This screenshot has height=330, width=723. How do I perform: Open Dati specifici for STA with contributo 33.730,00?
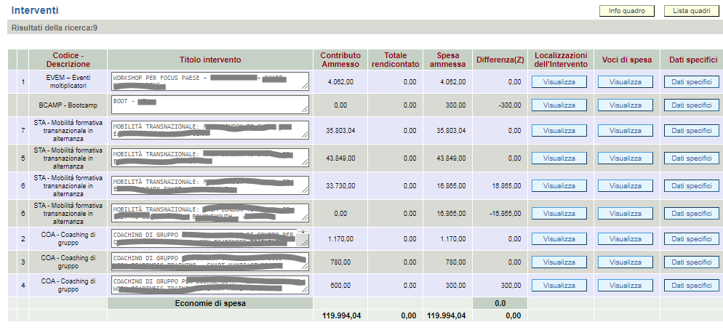pos(691,186)
